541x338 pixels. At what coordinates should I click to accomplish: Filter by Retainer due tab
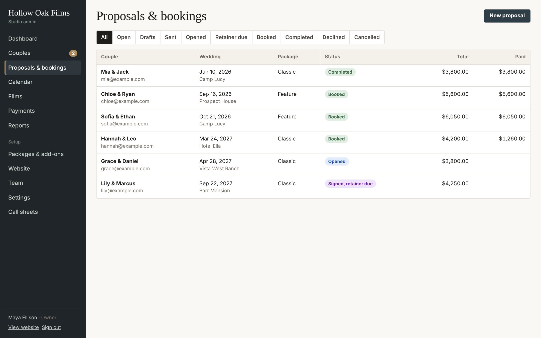coord(231,37)
